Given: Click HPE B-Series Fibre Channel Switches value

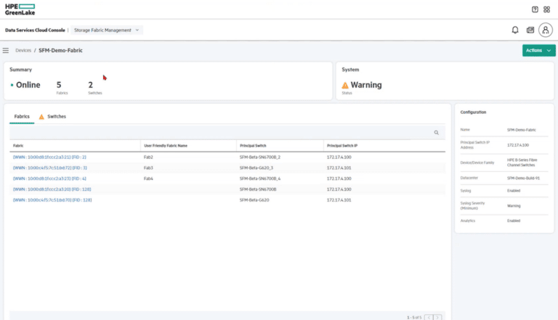Looking at the screenshot, I should pyautogui.click(x=522, y=163).
